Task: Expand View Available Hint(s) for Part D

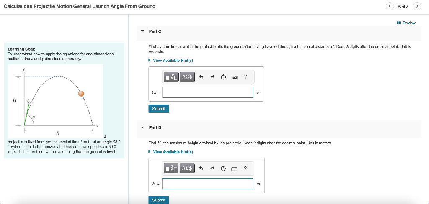Action: tap(173, 152)
